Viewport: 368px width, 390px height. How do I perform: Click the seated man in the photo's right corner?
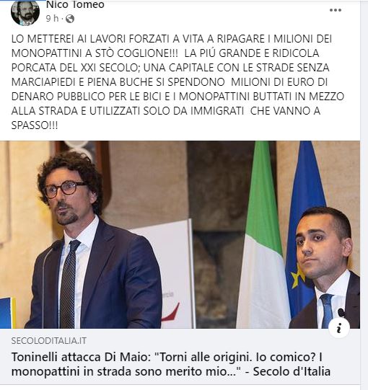[326, 267]
